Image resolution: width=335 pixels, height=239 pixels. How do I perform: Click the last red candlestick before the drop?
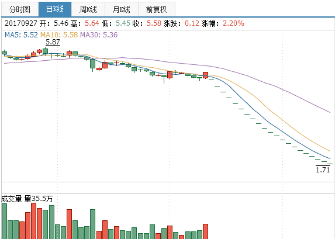pos(205,75)
